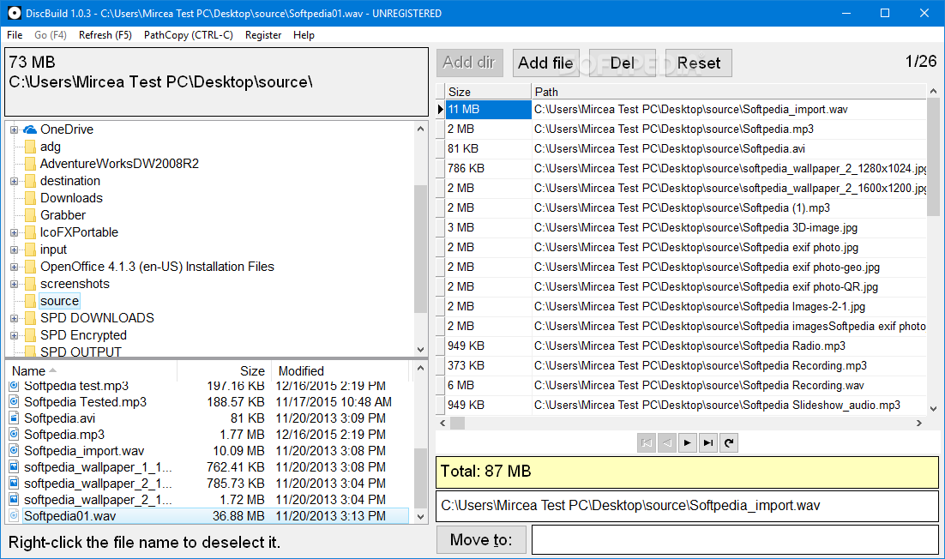Open the Help menu
Image resolution: width=945 pixels, height=559 pixels.
click(x=304, y=35)
